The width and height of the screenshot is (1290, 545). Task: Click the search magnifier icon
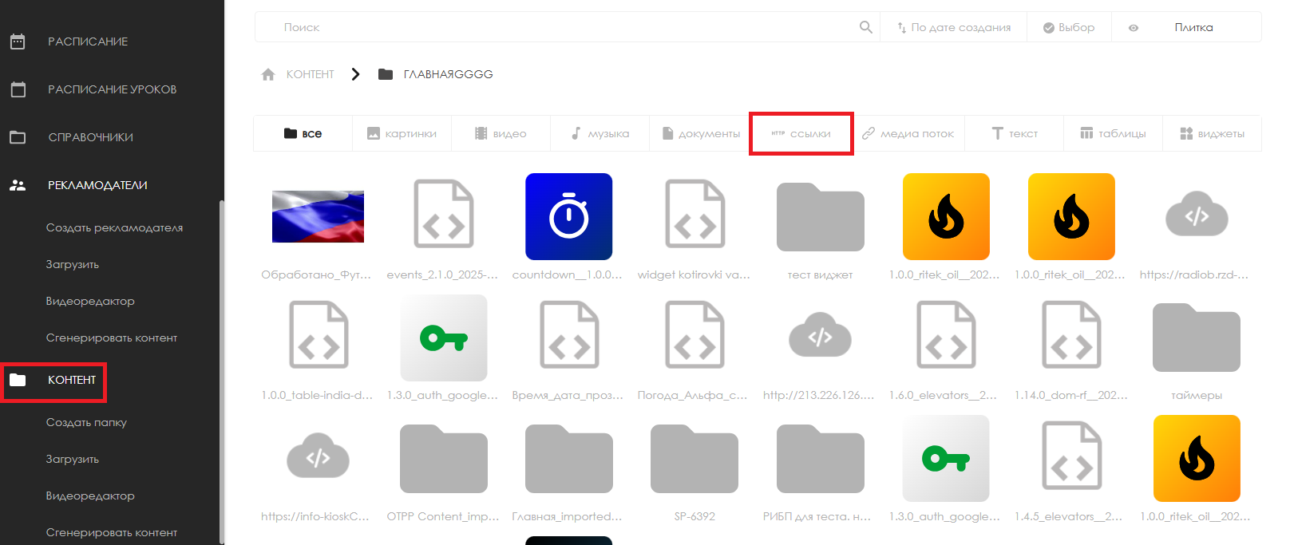click(865, 27)
